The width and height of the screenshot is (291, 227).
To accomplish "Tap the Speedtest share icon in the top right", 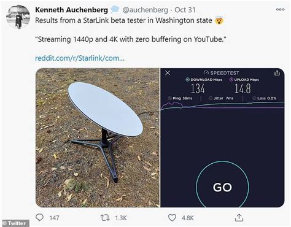I will (x=277, y=73).
